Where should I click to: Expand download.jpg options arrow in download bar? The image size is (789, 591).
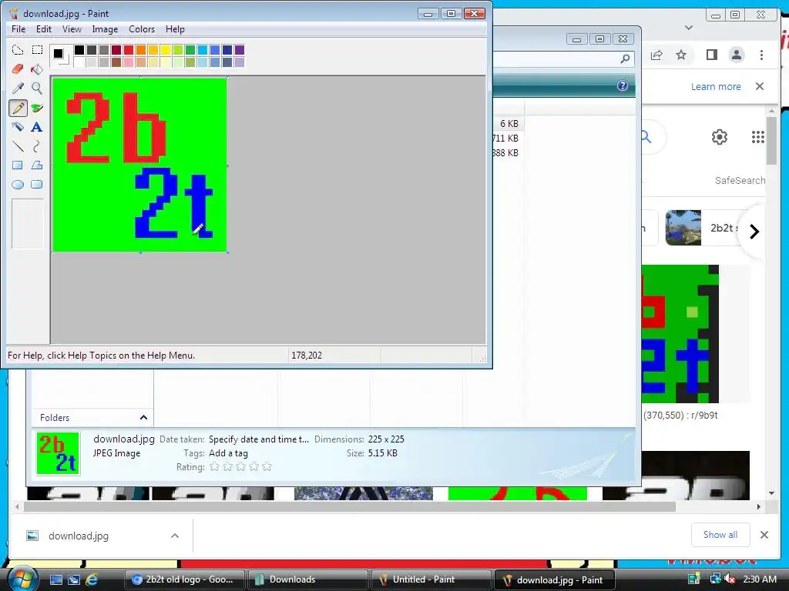pyautogui.click(x=175, y=536)
